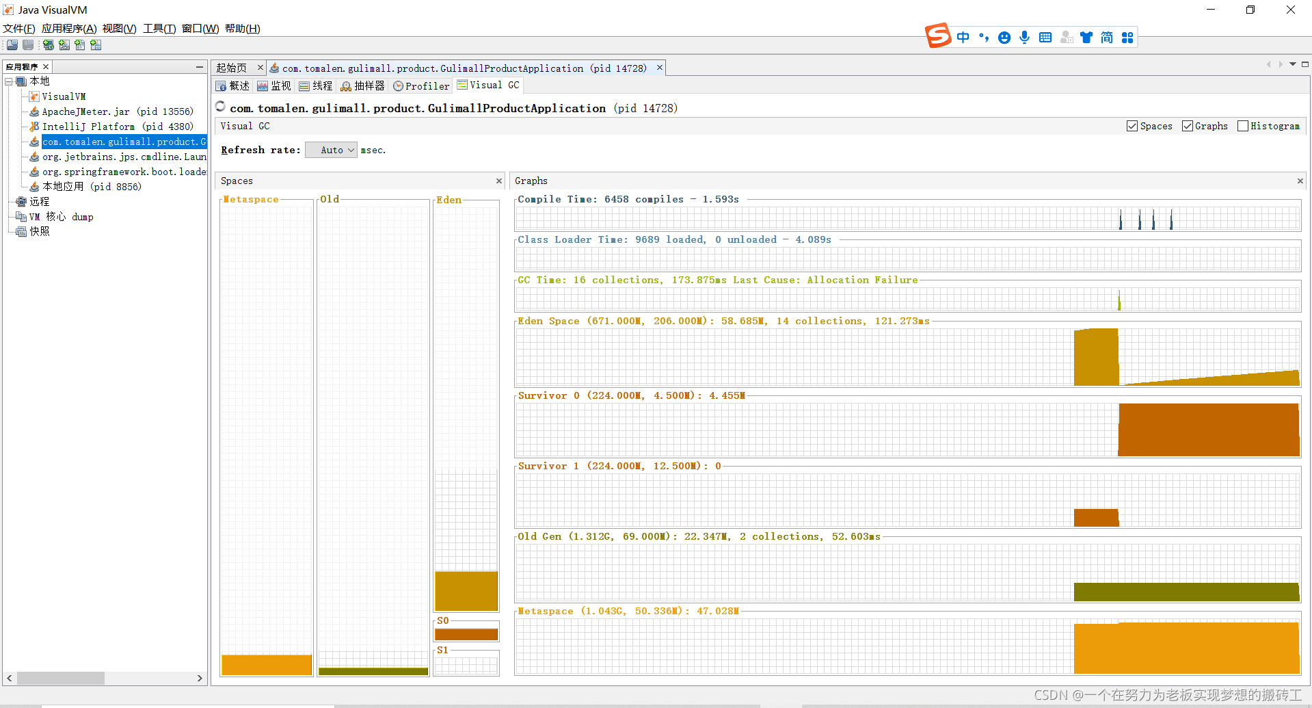Click the Save snapshot toolbar icon
This screenshot has height=708, width=1312.
(28, 45)
